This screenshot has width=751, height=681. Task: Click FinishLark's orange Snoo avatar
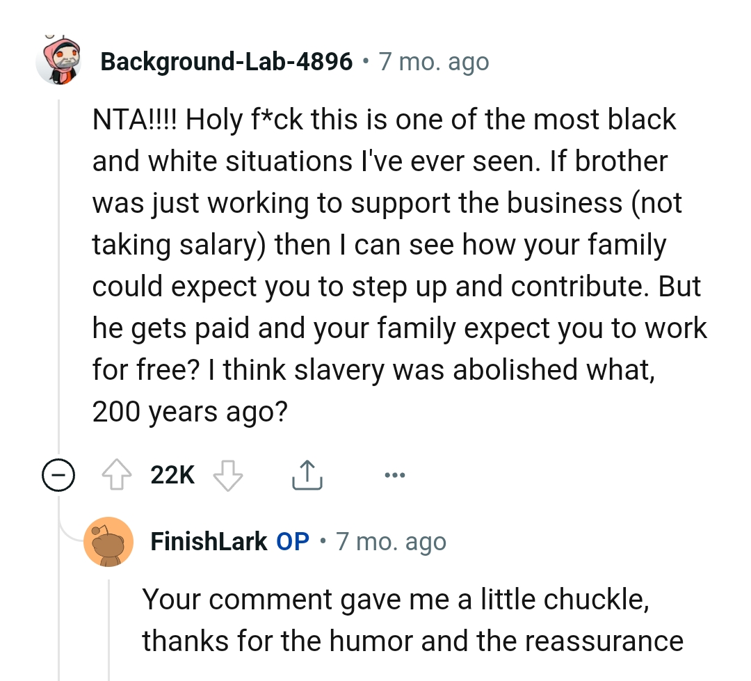click(x=108, y=541)
